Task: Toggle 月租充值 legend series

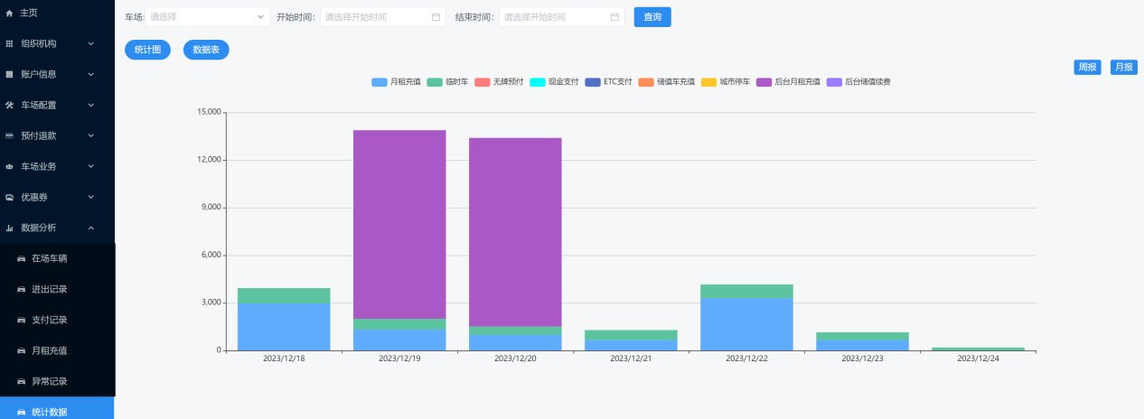Action: click(x=396, y=82)
